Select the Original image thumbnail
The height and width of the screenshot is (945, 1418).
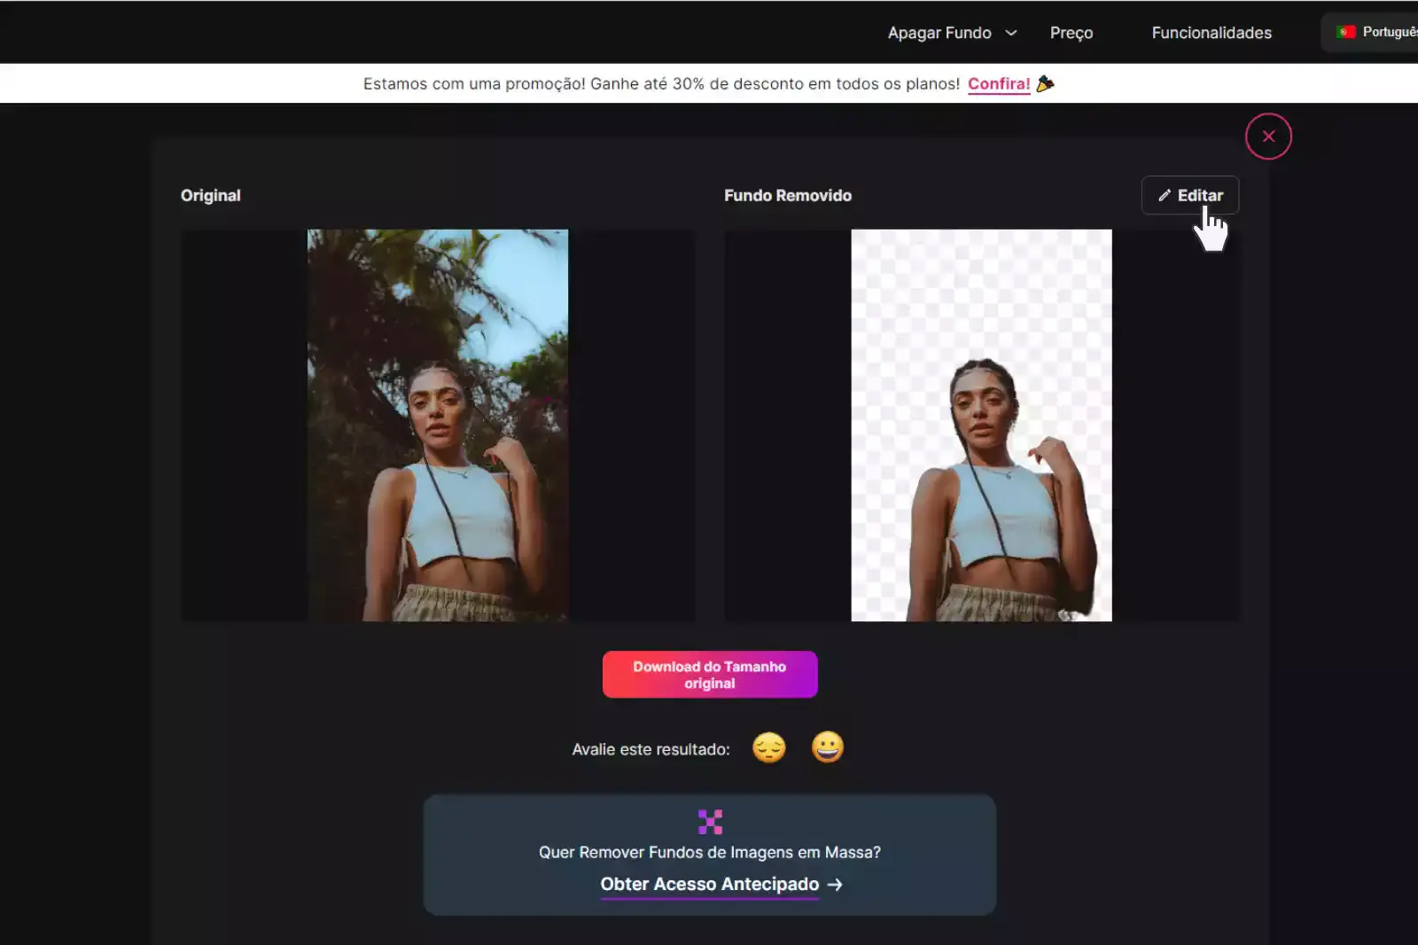coord(438,426)
